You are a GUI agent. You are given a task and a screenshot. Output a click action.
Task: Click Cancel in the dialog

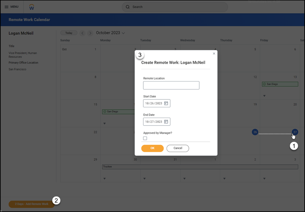(x=178, y=148)
